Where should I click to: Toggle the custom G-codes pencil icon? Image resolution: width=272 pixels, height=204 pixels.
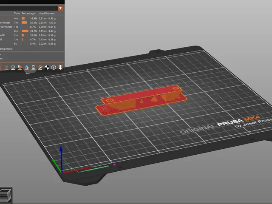40,67
